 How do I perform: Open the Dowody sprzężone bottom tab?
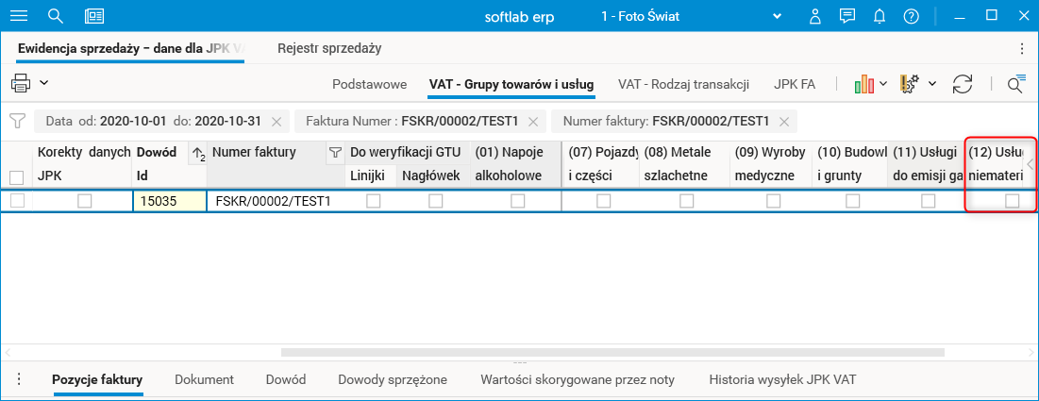tap(393, 379)
